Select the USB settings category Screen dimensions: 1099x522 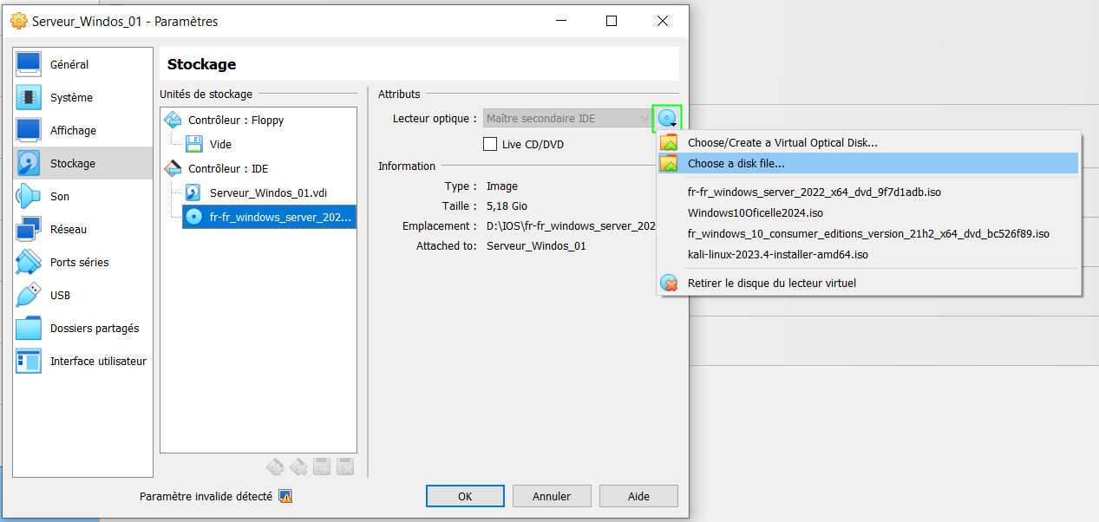(60, 296)
